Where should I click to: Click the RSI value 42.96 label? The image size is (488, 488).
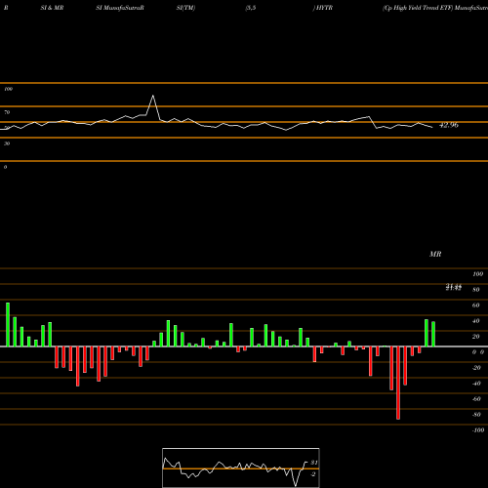pos(449,125)
